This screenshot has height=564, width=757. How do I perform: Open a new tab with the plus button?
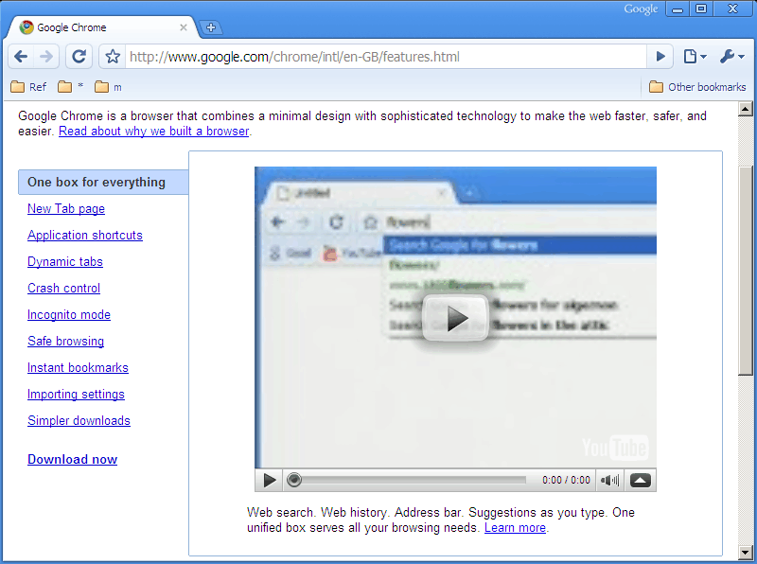click(x=211, y=27)
